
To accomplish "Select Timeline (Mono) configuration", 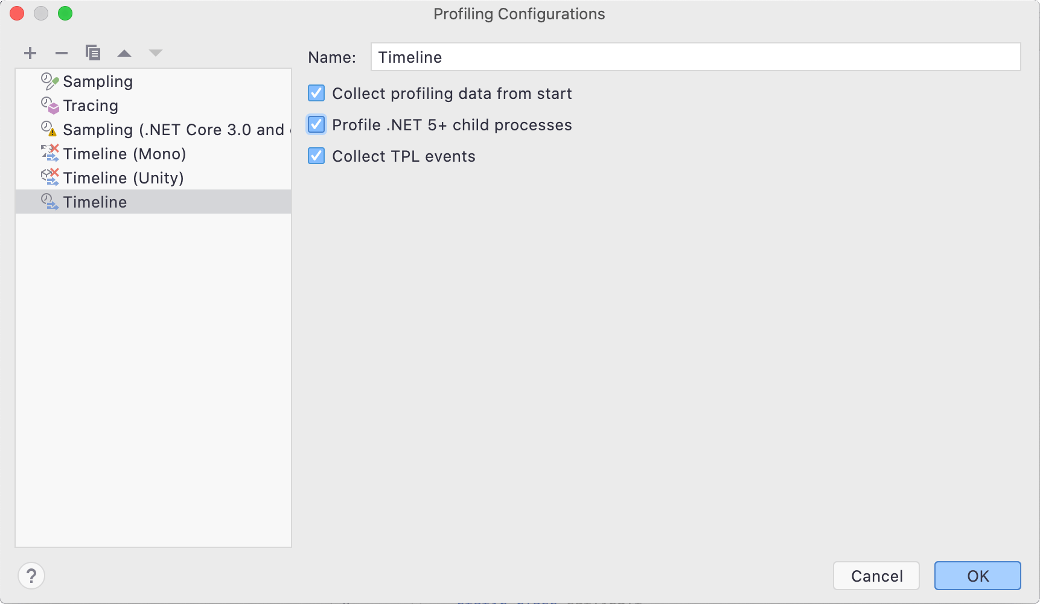I will (x=124, y=154).
